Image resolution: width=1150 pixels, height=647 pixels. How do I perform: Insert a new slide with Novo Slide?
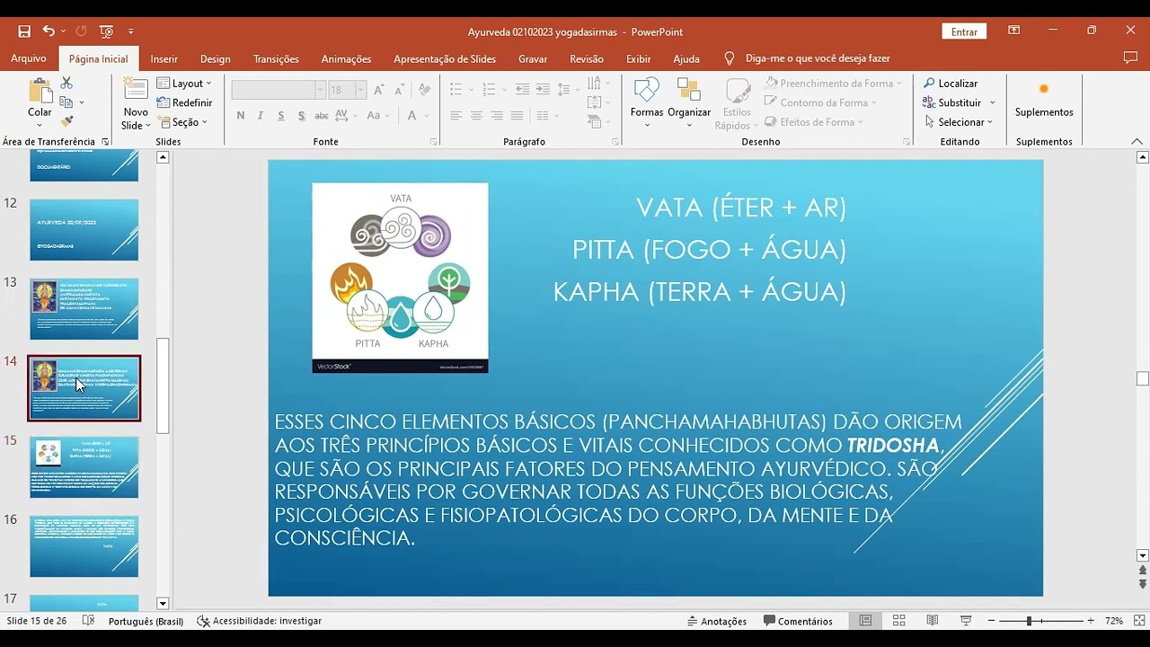[136, 103]
